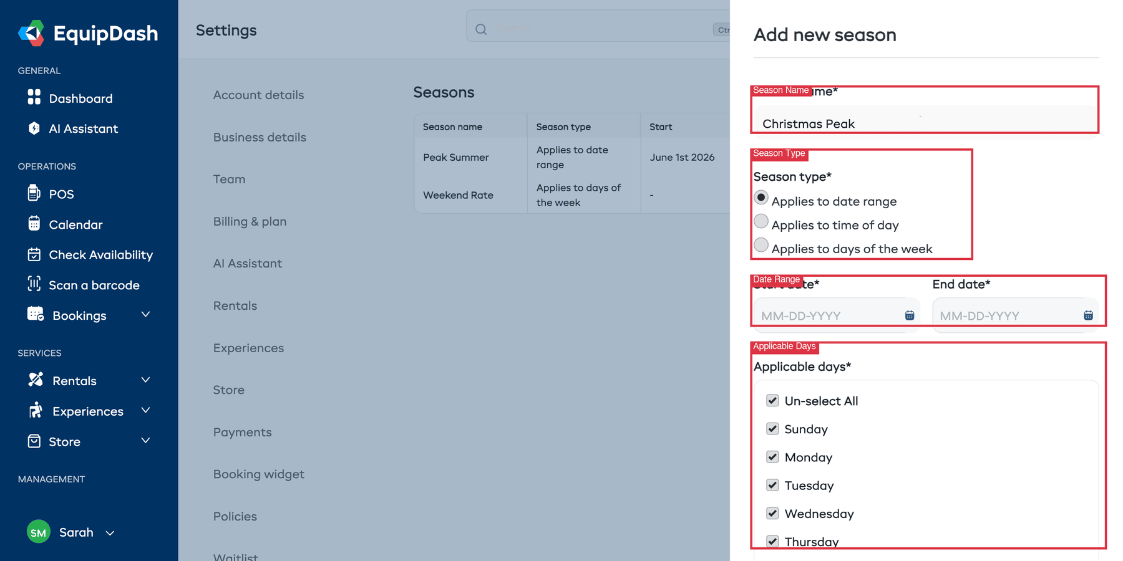1123x561 pixels.
Task: Expand the Bookings sidebar section
Action: [x=145, y=315]
